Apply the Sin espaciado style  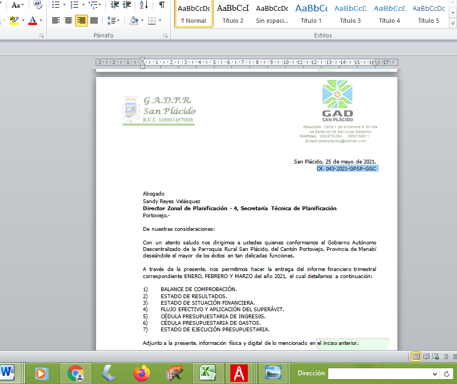point(272,14)
